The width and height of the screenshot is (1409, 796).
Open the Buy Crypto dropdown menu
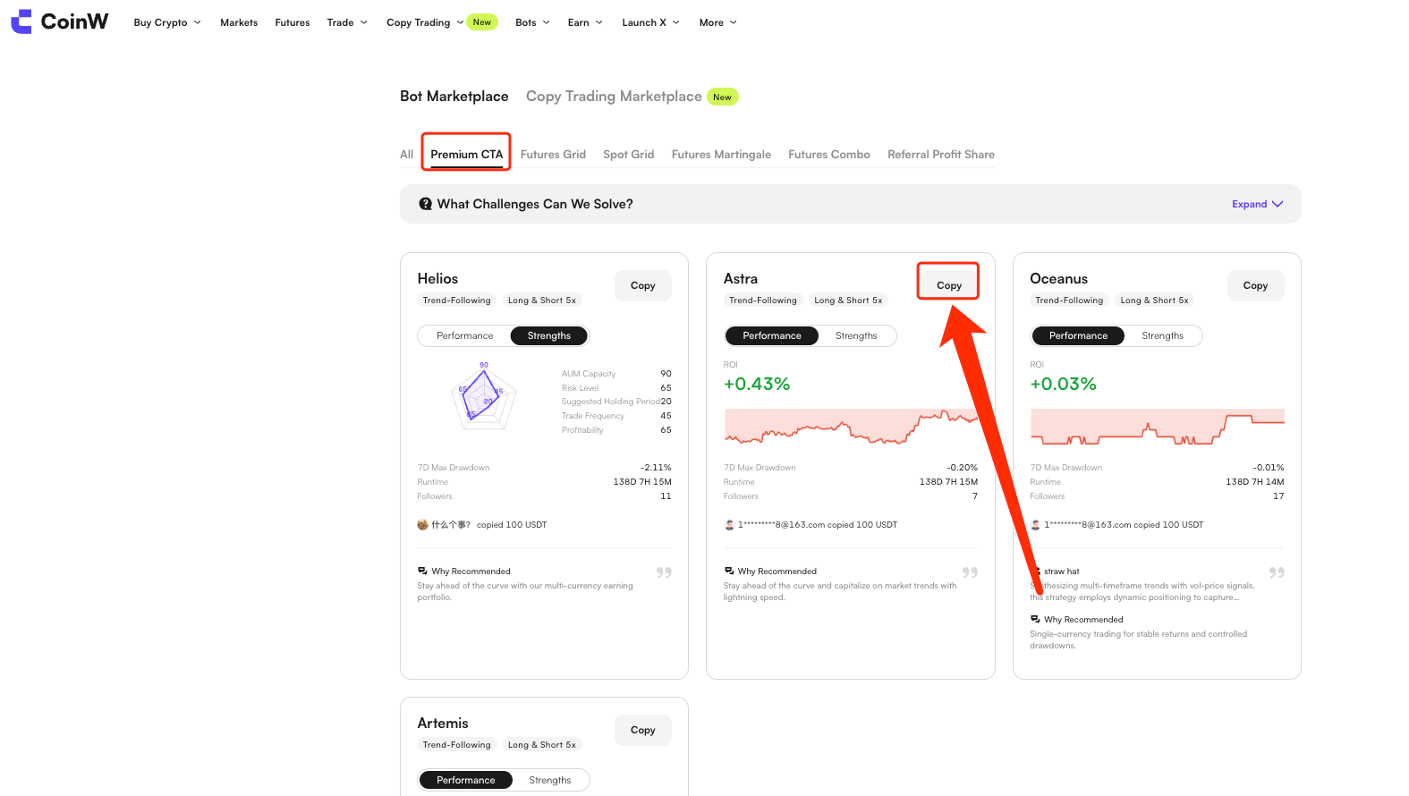[x=167, y=22]
